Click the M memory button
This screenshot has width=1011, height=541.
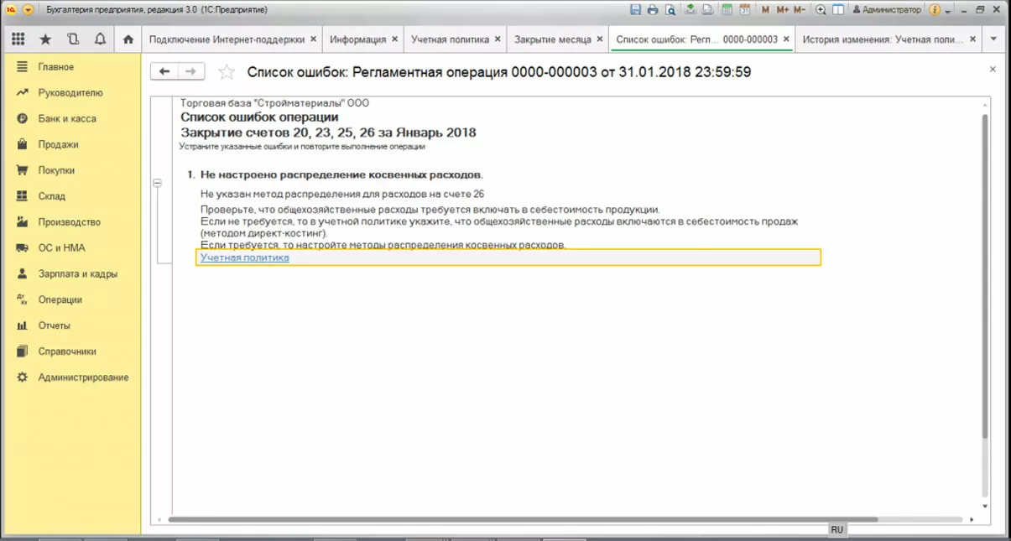[765, 10]
